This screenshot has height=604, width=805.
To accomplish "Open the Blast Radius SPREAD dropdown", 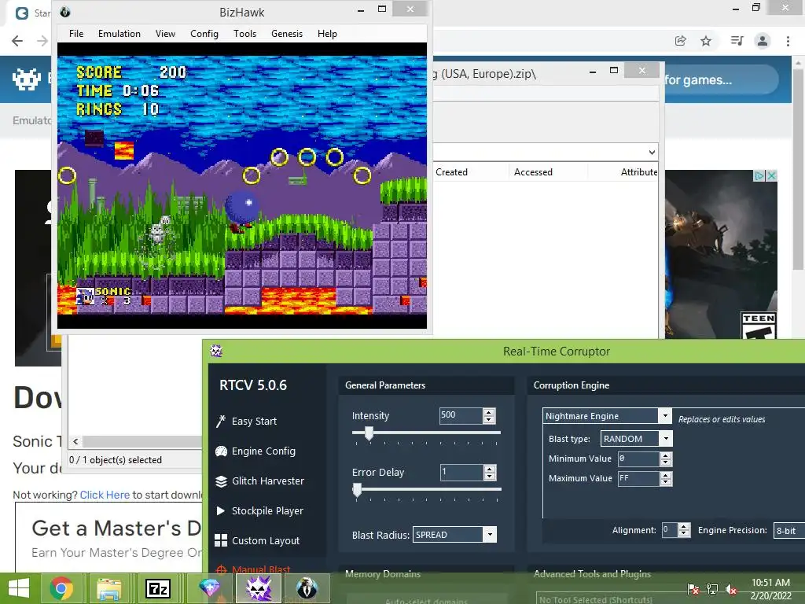I will 490,535.
